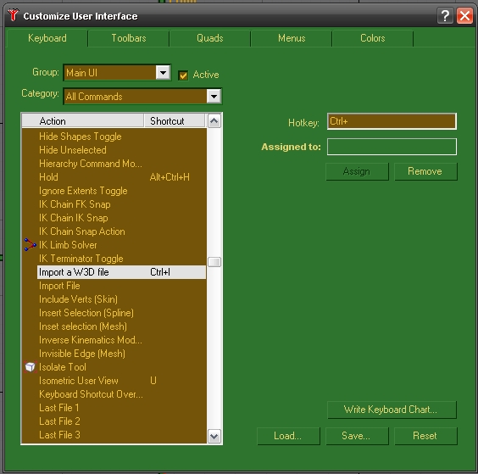Click the help question mark button
478x474 pixels.
point(445,15)
